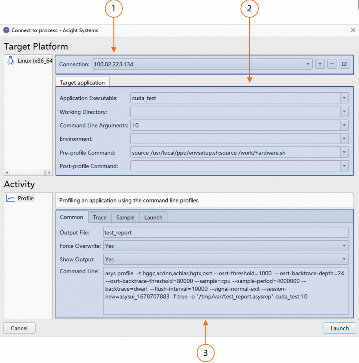359x363 pixels.
Task: Select Linux (x86_64) platform item
Action: tap(29, 61)
